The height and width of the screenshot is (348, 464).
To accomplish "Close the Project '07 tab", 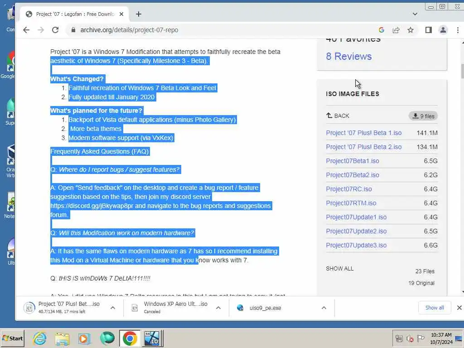I will (x=121, y=14).
